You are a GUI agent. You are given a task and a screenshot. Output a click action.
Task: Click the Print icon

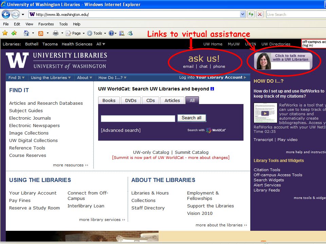point(55,33)
